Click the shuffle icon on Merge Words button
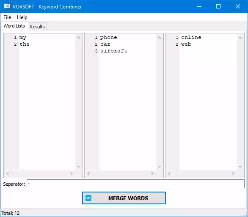The image size is (248, 217). coord(88,198)
